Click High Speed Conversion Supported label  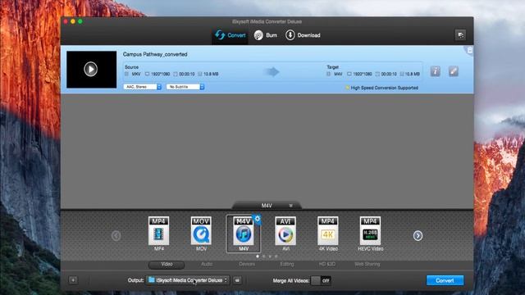point(385,88)
